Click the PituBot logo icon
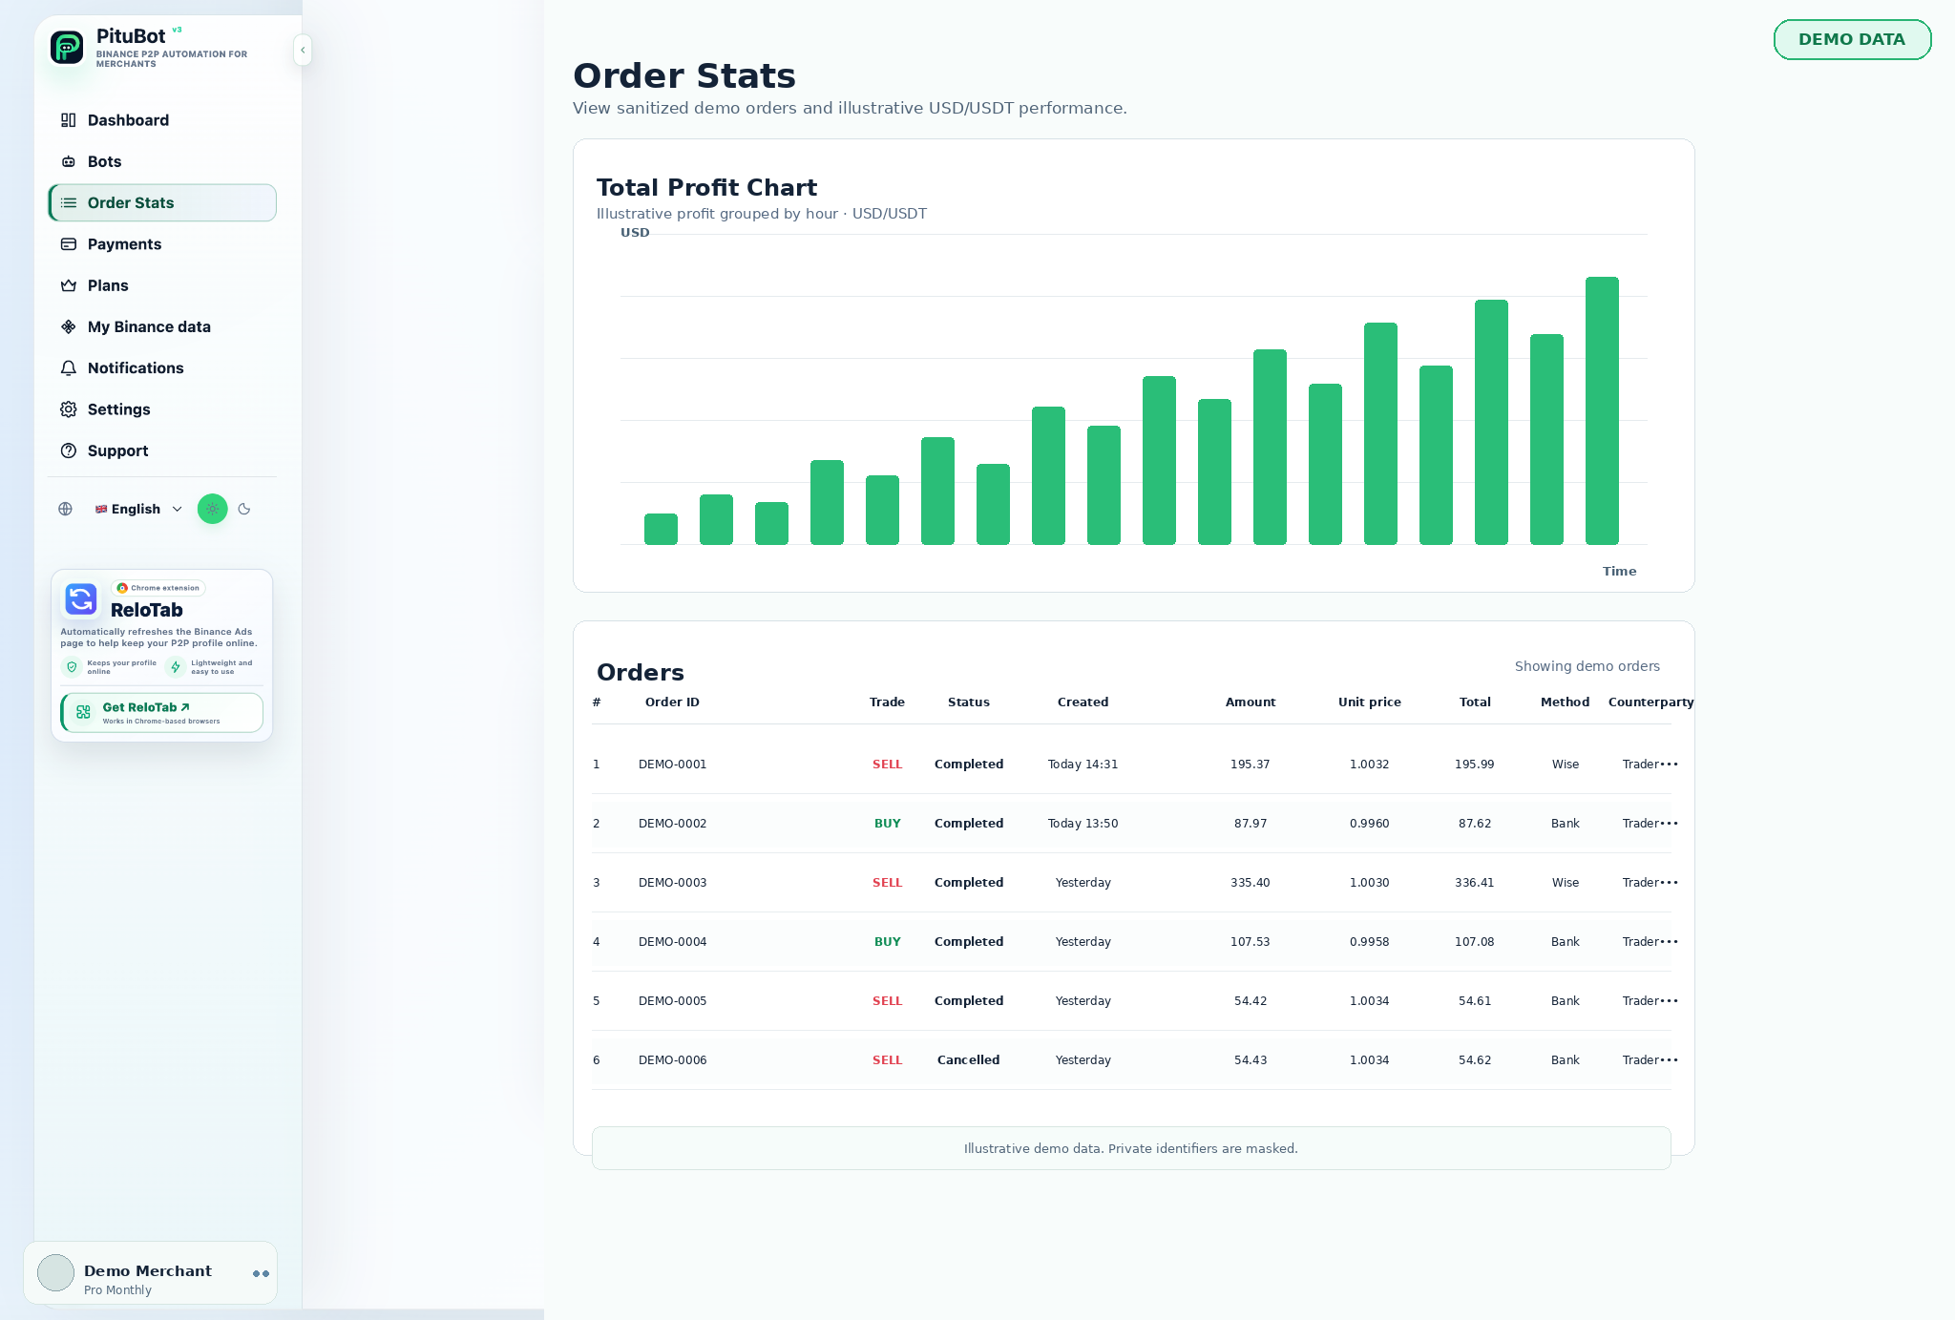1955x1320 pixels. pos(67,47)
